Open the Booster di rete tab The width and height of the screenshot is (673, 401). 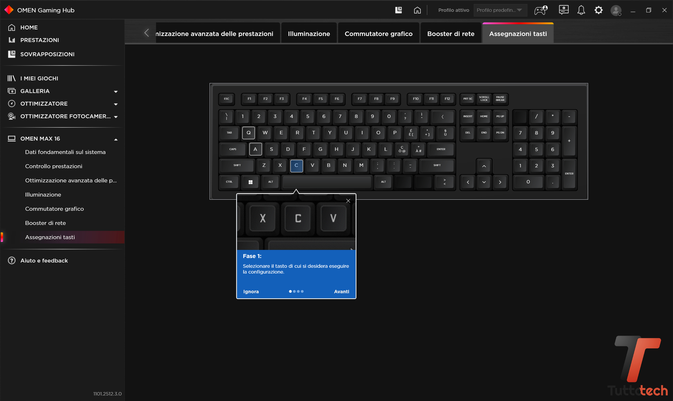click(x=451, y=34)
